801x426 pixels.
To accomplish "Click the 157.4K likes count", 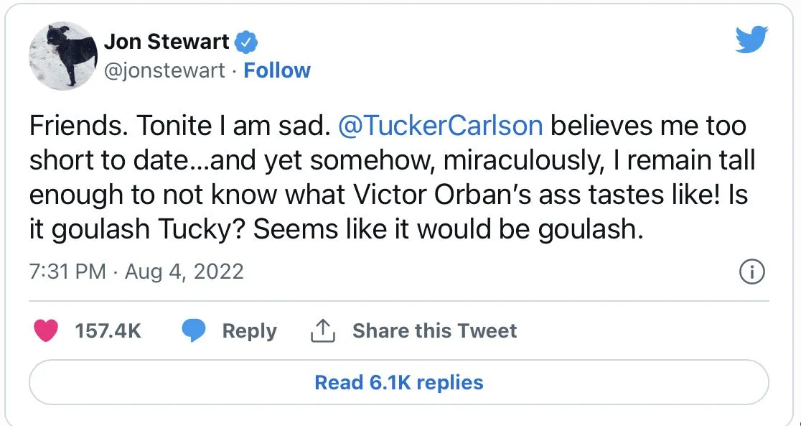I will [x=108, y=330].
